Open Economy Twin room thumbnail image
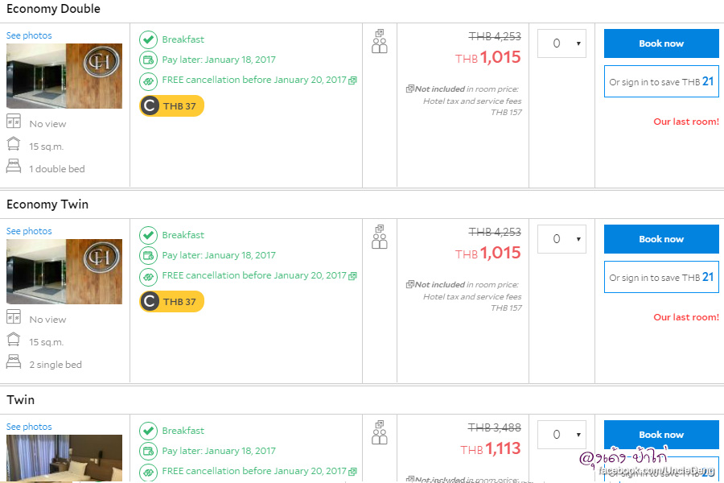This screenshot has width=724, height=483. (x=64, y=271)
